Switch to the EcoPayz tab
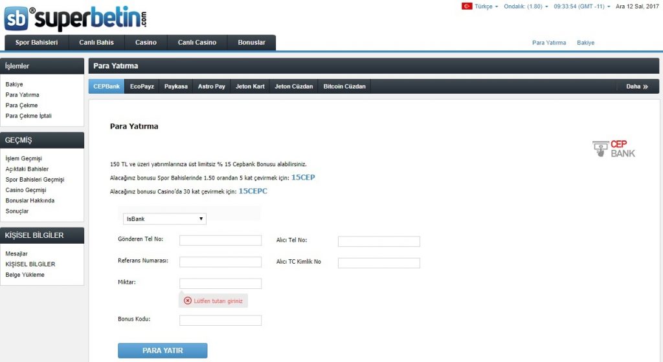This screenshot has width=663, height=362. pos(142,86)
